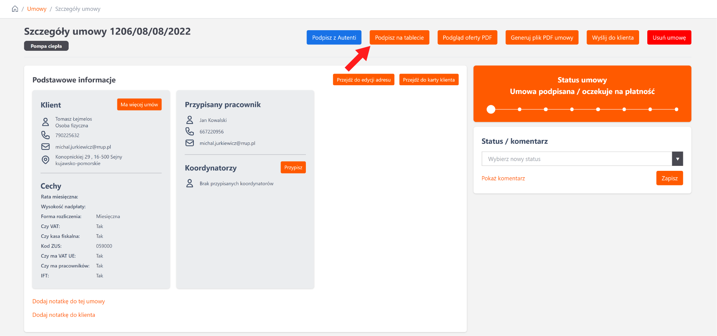This screenshot has height=336, width=717.
Task: Click the location pin icon by Konopnickiej address
Action: (46, 160)
